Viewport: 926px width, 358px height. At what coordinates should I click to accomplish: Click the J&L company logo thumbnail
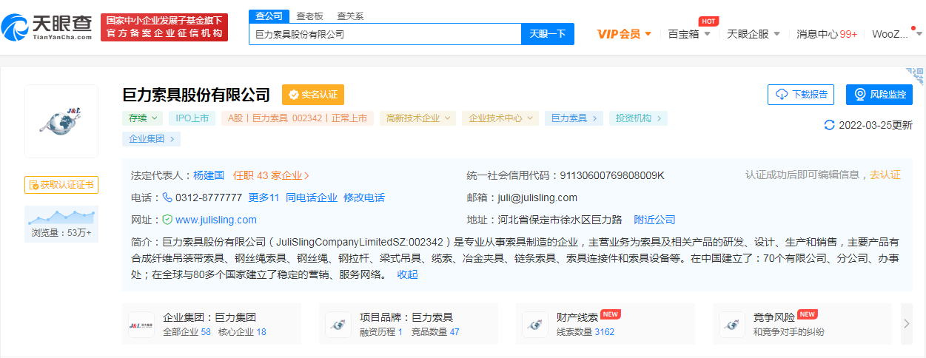pyautogui.click(x=61, y=121)
